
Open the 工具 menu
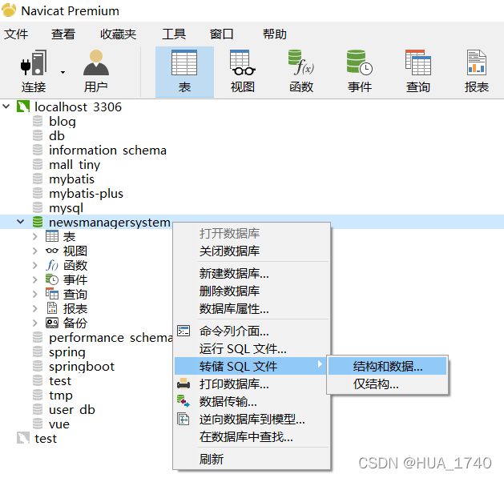[x=174, y=34]
